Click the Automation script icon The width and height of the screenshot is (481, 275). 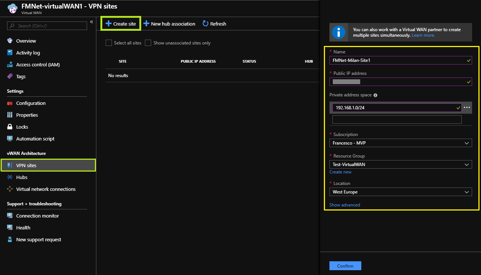click(x=10, y=139)
